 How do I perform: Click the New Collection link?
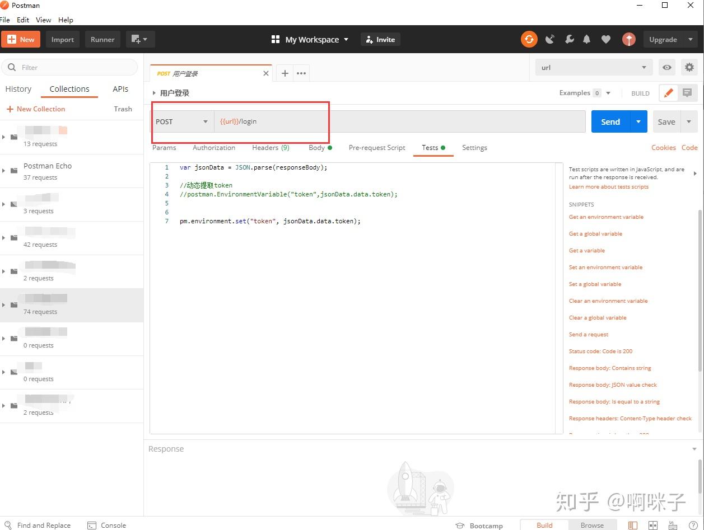(35, 109)
